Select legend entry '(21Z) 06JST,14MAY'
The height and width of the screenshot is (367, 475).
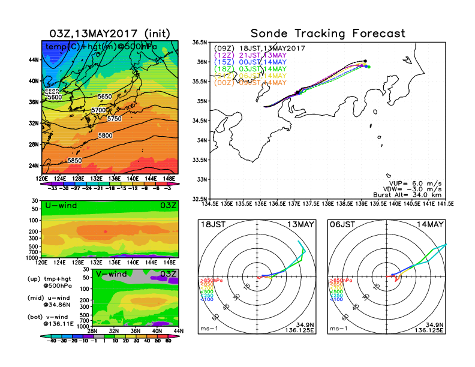tap(250, 76)
